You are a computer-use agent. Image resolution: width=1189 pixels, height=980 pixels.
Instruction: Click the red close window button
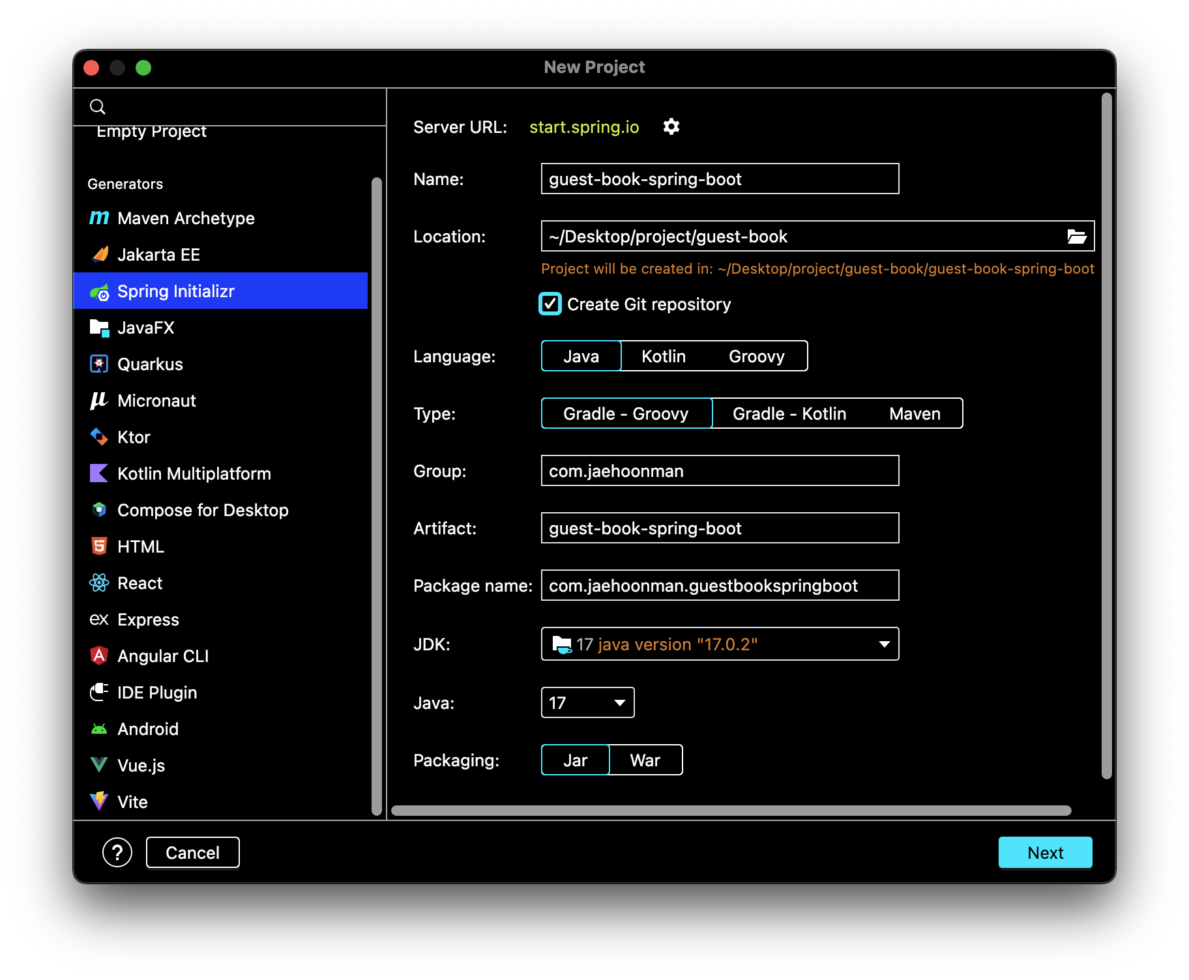92,68
